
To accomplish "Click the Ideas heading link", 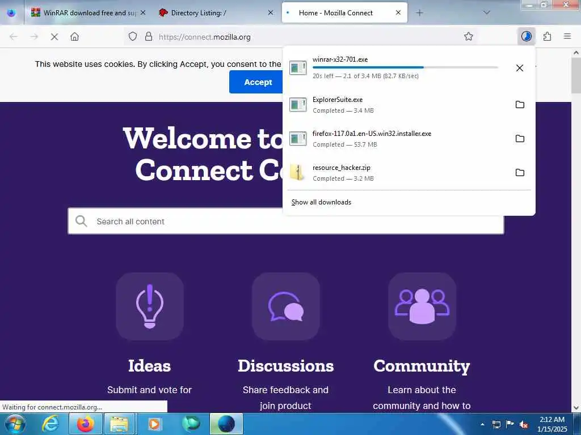I will [x=150, y=366].
